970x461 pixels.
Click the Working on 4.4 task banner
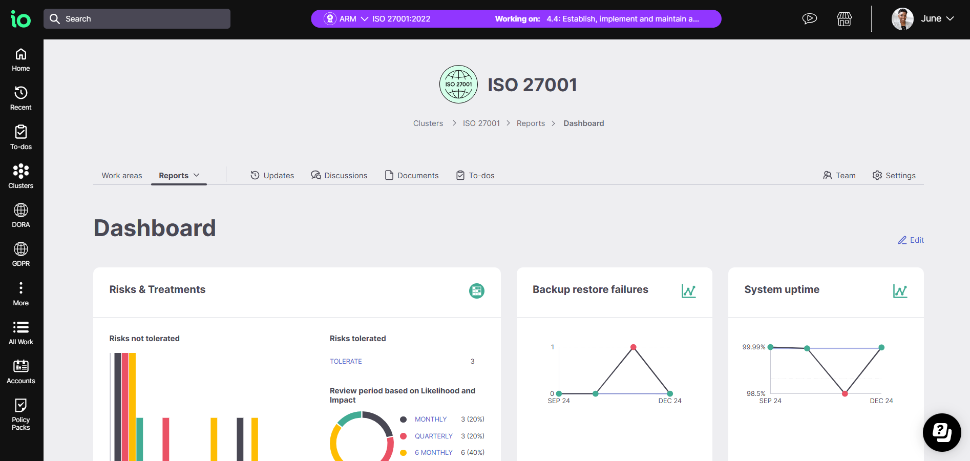[597, 19]
